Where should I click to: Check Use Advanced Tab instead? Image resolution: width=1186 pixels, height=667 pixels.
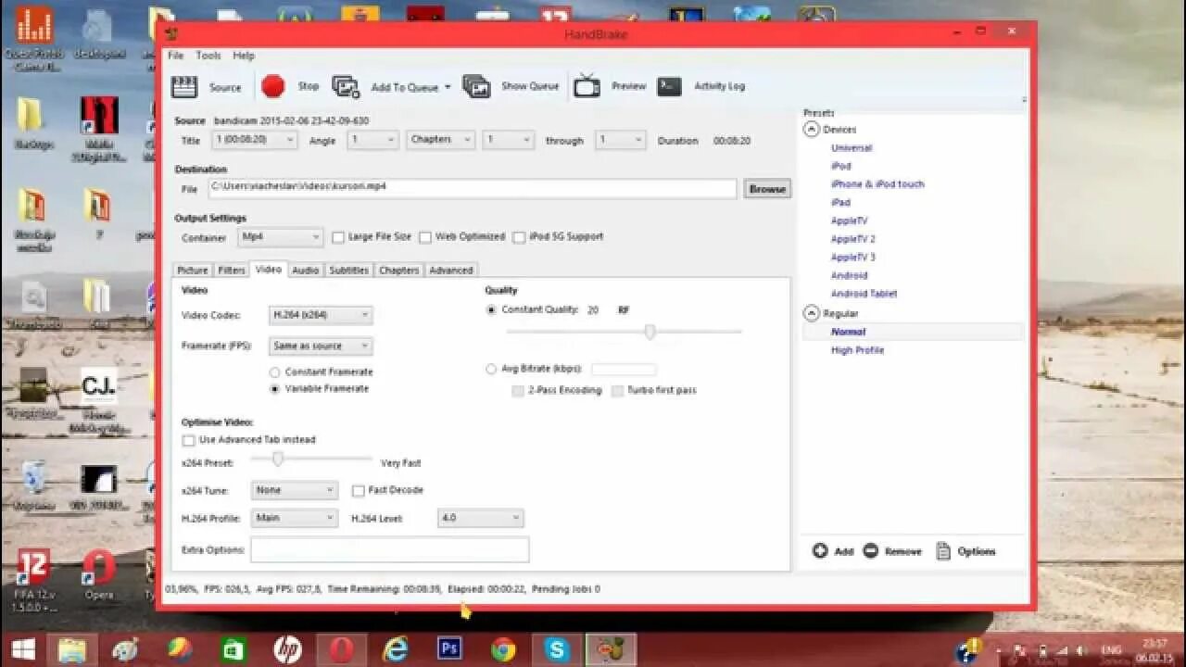pos(189,440)
